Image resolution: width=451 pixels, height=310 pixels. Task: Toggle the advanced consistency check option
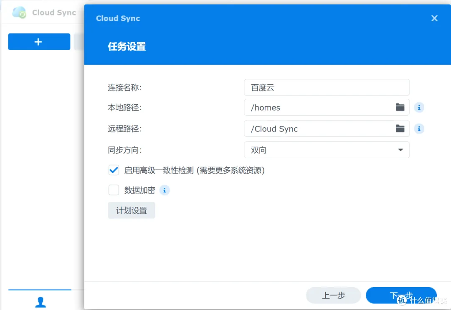(113, 170)
